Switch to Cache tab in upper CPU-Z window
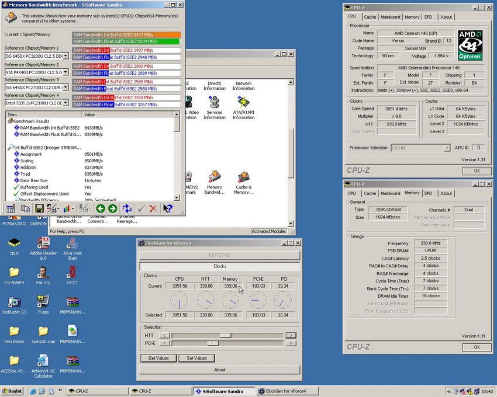497x397 pixels. pyautogui.click(x=370, y=17)
